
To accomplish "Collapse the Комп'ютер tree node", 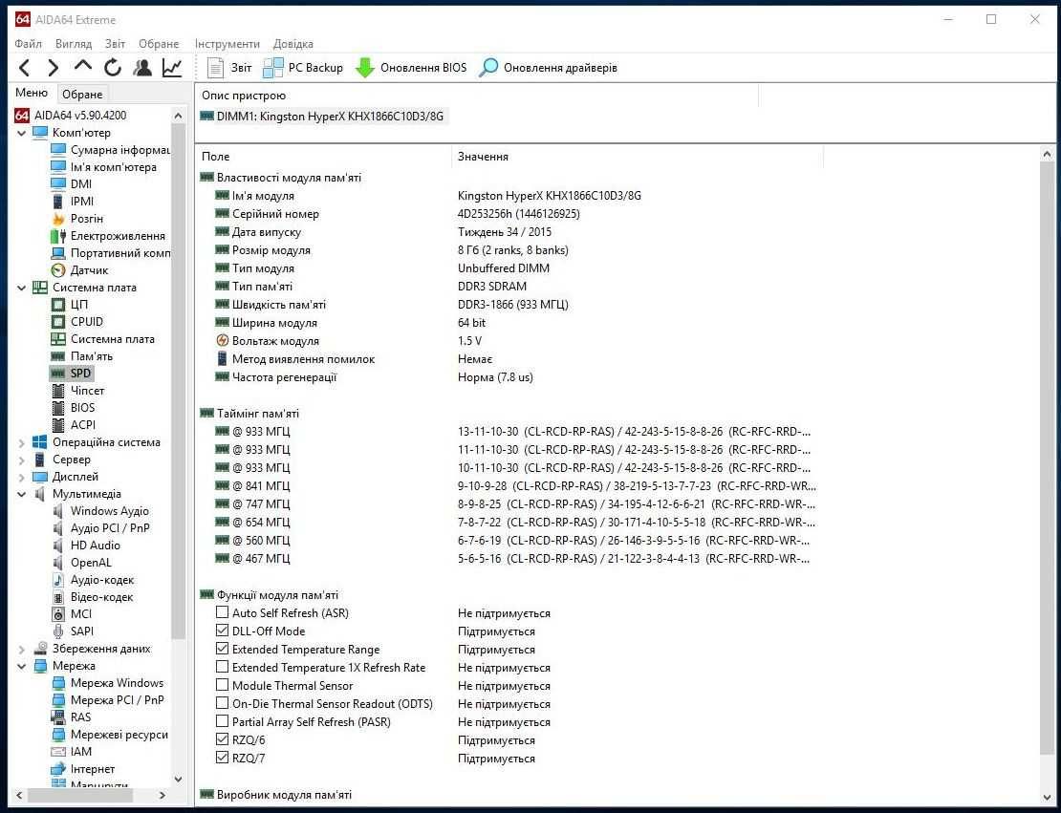I will click(x=22, y=133).
